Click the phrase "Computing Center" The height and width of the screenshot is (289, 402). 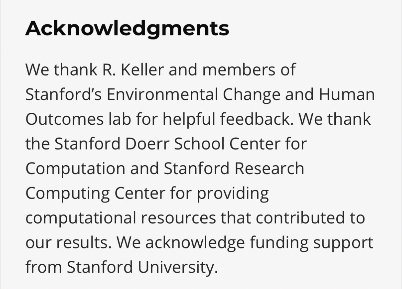click(95, 193)
